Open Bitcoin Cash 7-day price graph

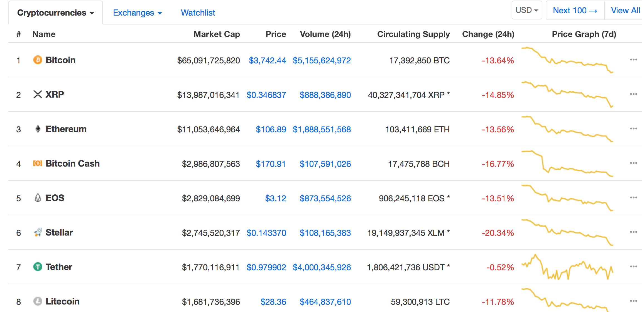[x=567, y=164]
